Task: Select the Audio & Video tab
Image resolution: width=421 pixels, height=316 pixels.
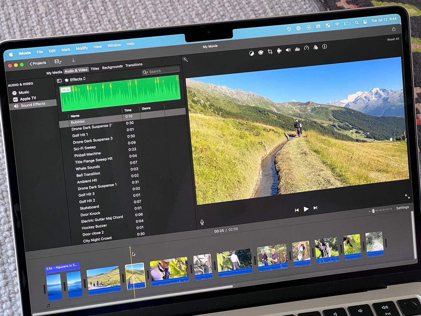Action: (x=76, y=70)
